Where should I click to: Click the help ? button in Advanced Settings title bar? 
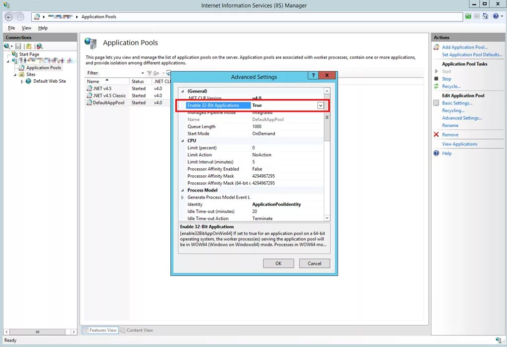313,75
